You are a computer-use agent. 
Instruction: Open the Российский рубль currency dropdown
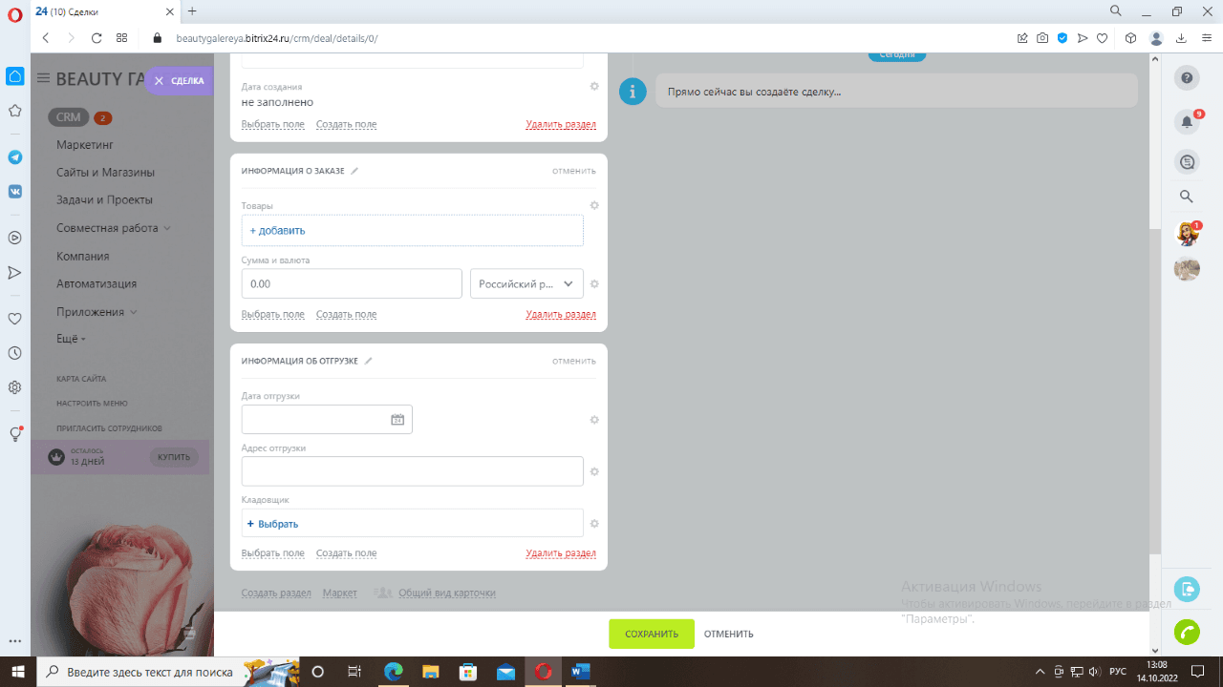[526, 283]
